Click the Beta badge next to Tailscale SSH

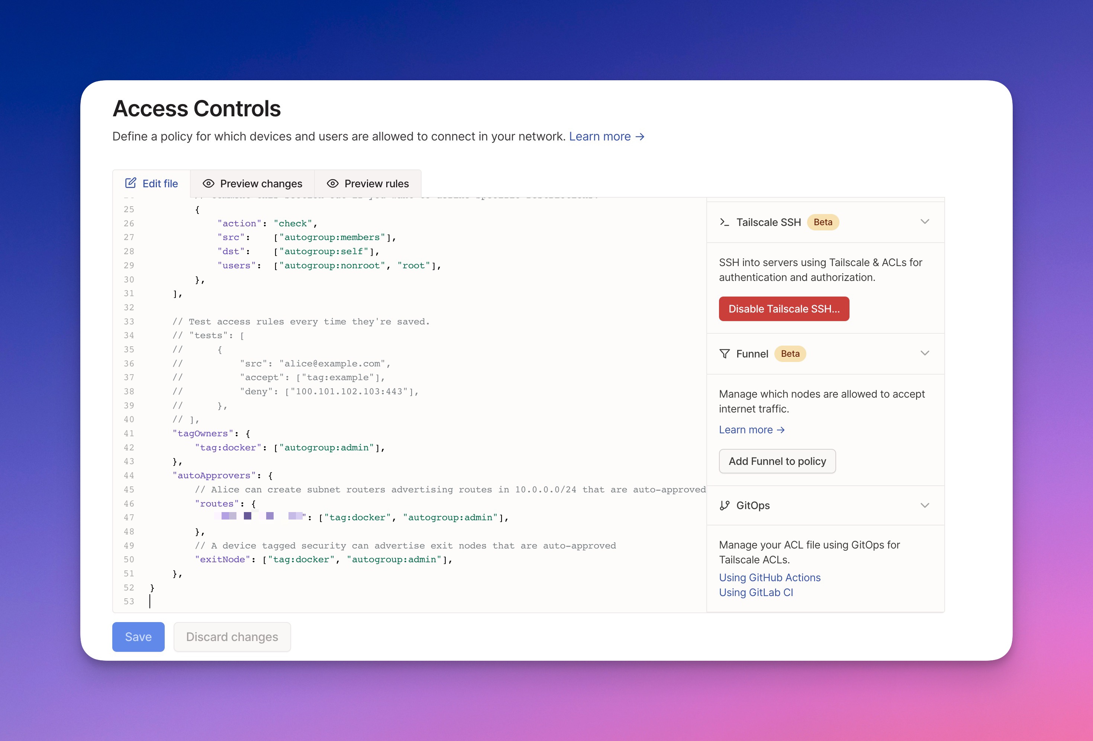click(823, 222)
